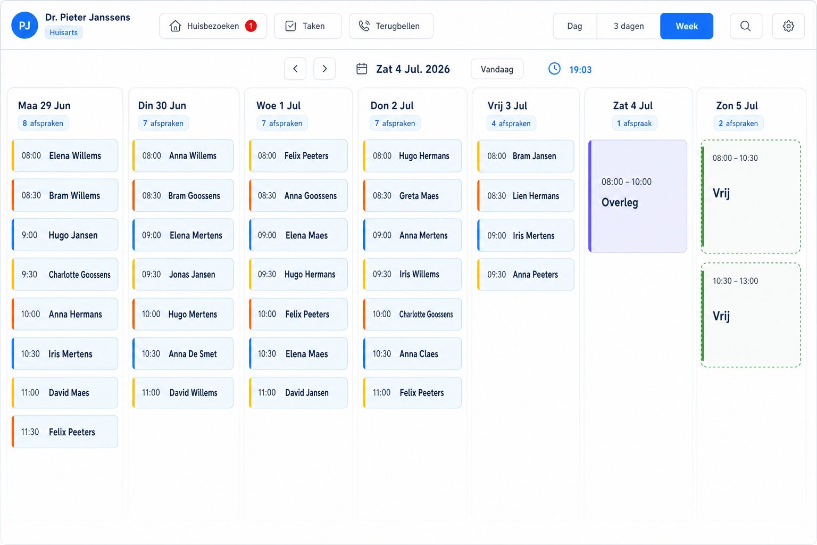
Task: Open 10:00 Hugo Mertens appointment
Action: [x=183, y=314]
